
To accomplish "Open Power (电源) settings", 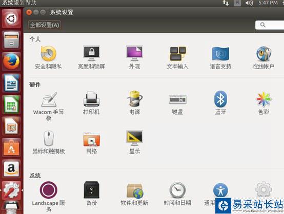I will click(x=134, y=103).
